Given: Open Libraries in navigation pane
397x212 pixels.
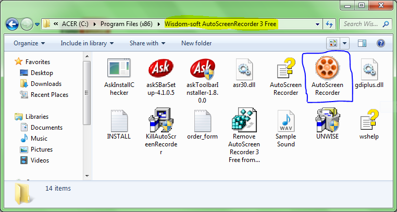Looking at the screenshot, I should (37, 117).
